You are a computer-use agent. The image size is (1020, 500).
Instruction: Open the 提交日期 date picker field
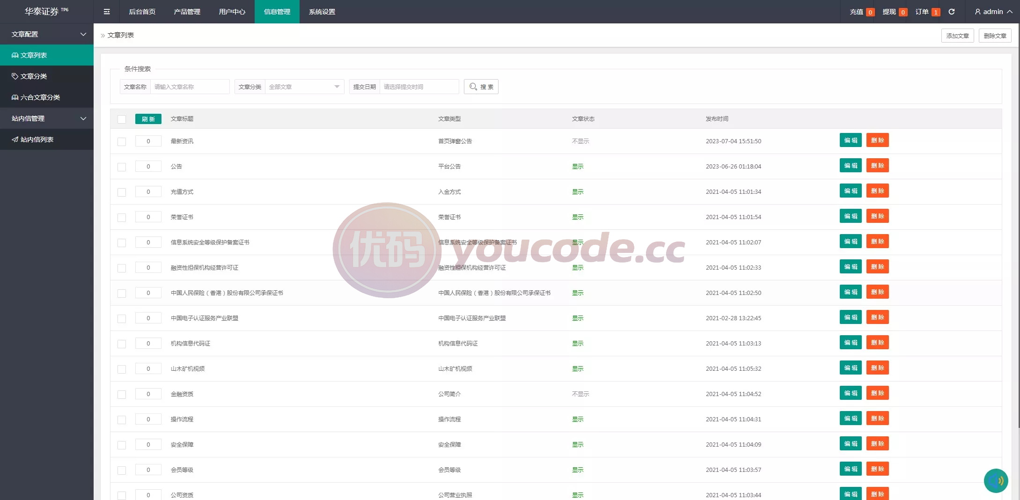click(x=419, y=87)
